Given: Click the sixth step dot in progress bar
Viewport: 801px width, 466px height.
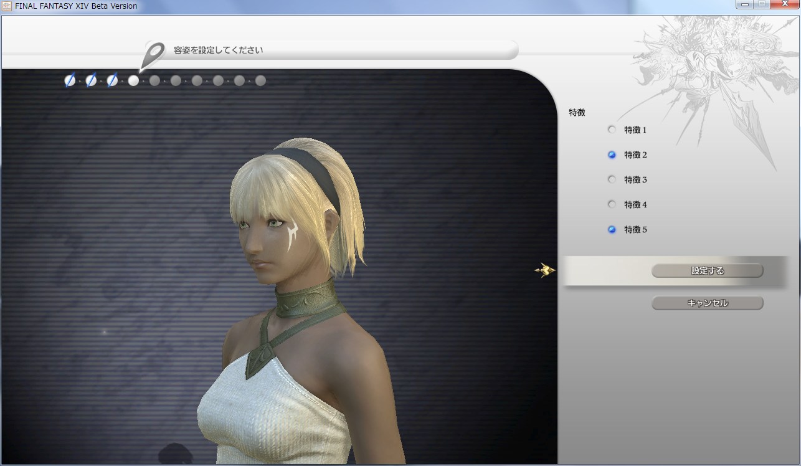Looking at the screenshot, I should click(x=176, y=80).
